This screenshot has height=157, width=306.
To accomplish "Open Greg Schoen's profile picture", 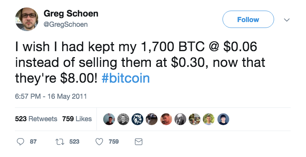I will [x=27, y=19].
